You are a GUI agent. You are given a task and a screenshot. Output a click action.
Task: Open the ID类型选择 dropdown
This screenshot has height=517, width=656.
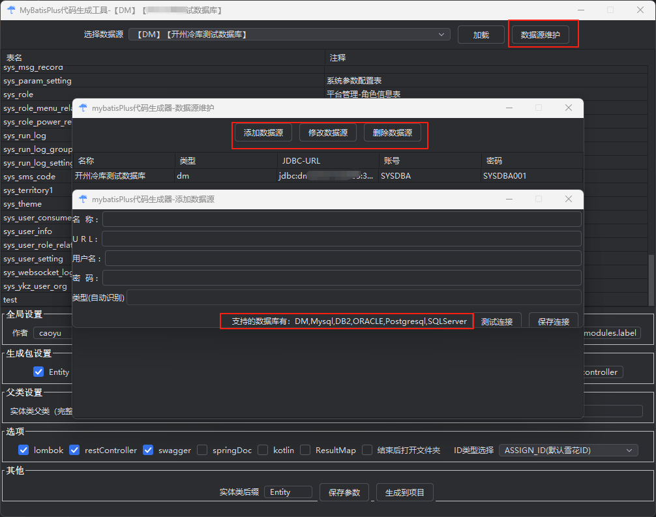coord(568,450)
